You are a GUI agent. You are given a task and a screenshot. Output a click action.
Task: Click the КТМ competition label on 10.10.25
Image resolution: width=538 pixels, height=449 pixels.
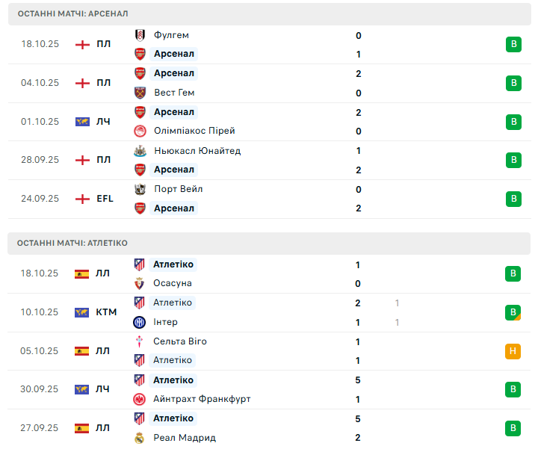tap(106, 312)
